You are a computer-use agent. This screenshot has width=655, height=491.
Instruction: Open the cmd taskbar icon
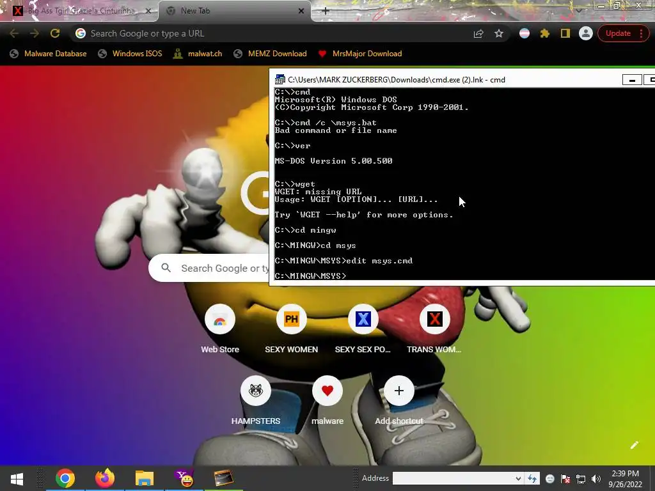pos(223,478)
